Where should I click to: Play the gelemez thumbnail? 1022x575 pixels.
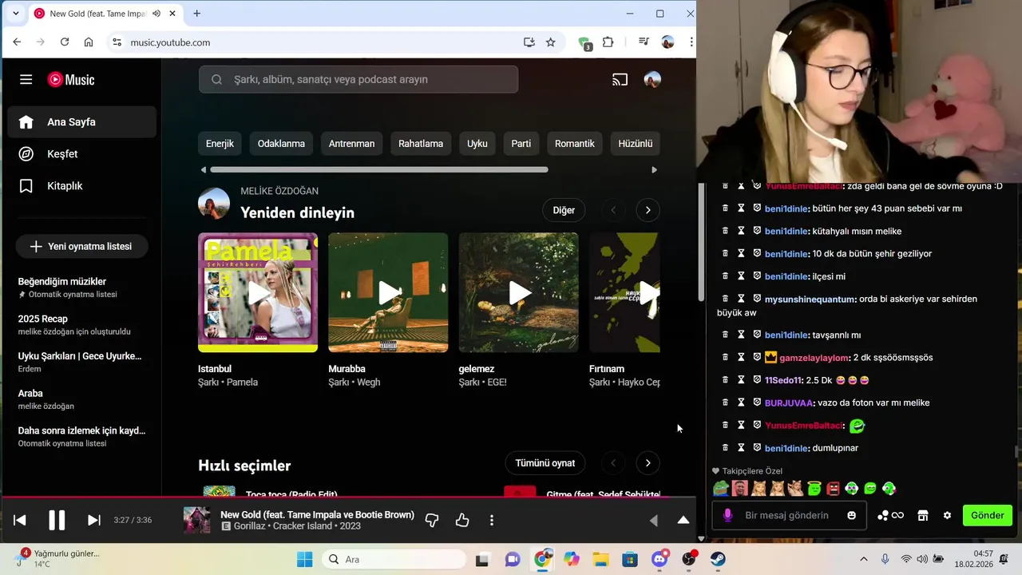click(x=518, y=293)
